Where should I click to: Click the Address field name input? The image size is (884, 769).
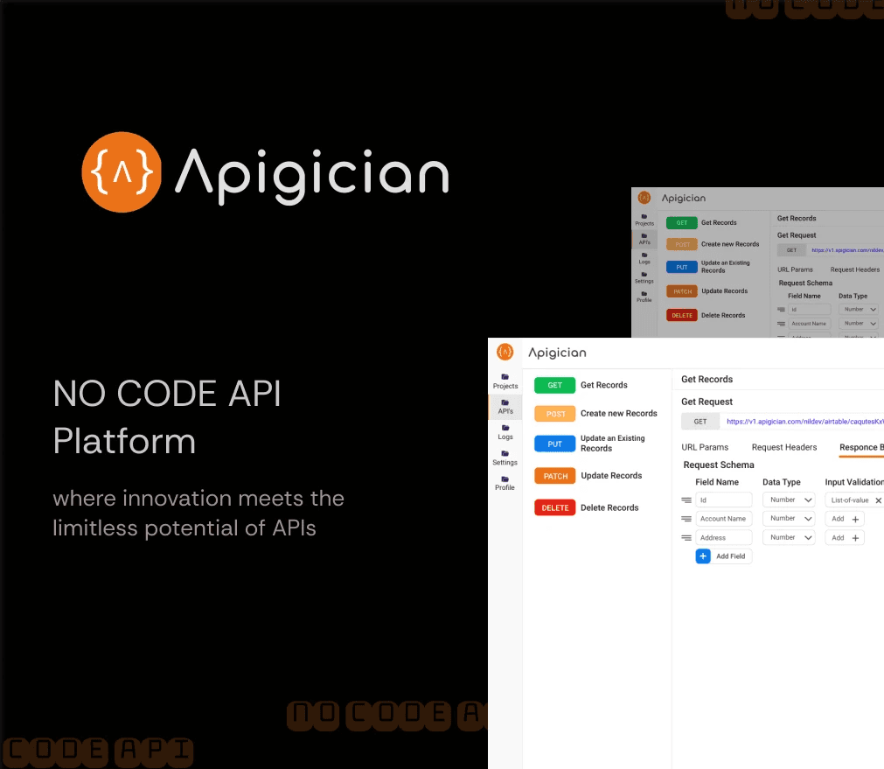click(724, 538)
